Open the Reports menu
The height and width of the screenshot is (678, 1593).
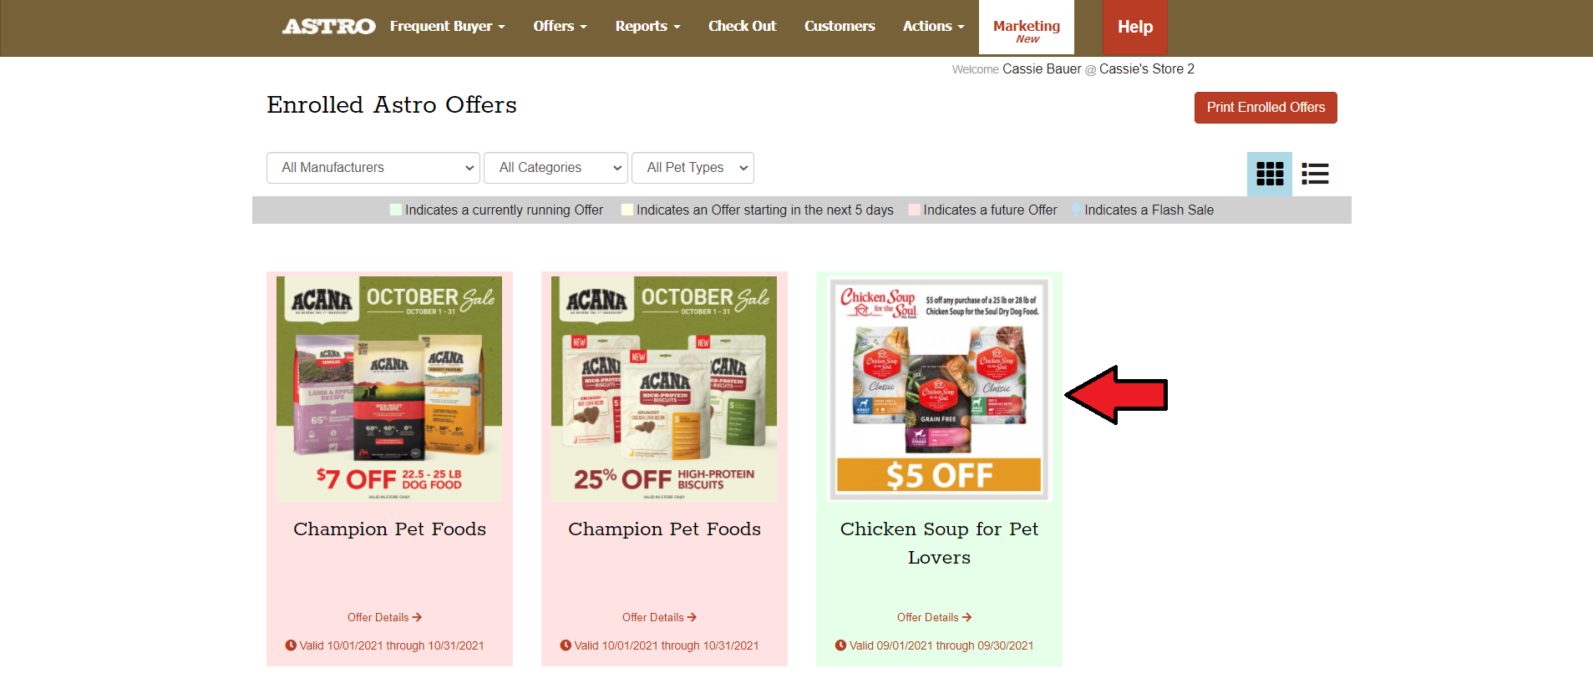pos(647,27)
